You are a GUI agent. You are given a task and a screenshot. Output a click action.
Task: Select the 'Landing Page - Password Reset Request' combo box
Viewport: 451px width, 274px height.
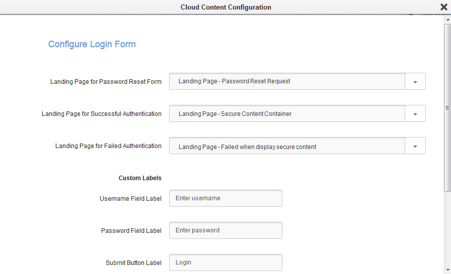pyautogui.click(x=287, y=81)
